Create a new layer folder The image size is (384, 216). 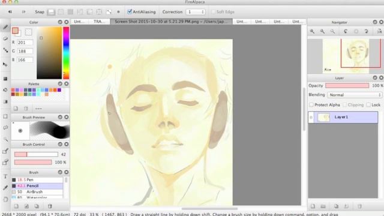point(323,206)
